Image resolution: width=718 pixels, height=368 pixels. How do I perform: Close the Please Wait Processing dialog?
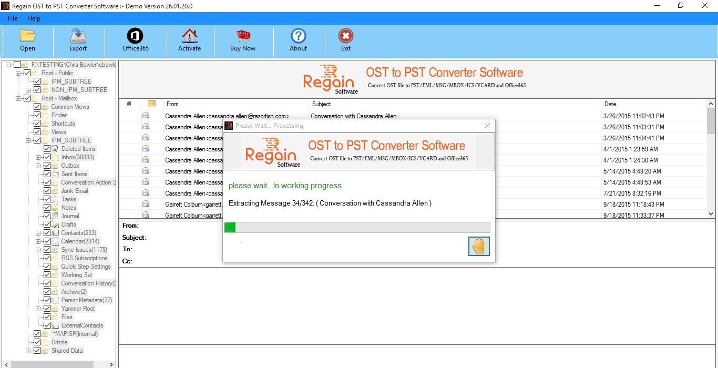[x=487, y=126]
